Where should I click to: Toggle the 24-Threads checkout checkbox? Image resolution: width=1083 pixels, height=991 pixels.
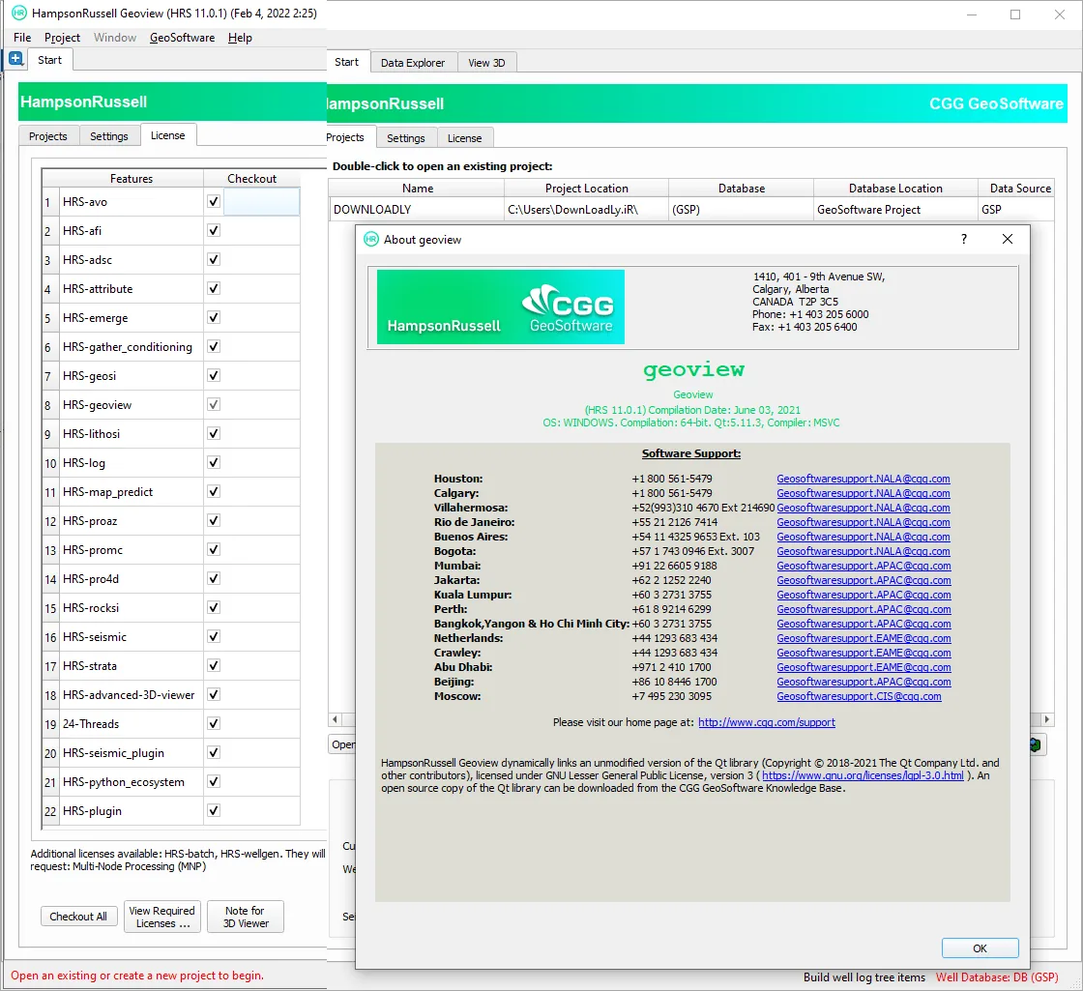pos(214,724)
